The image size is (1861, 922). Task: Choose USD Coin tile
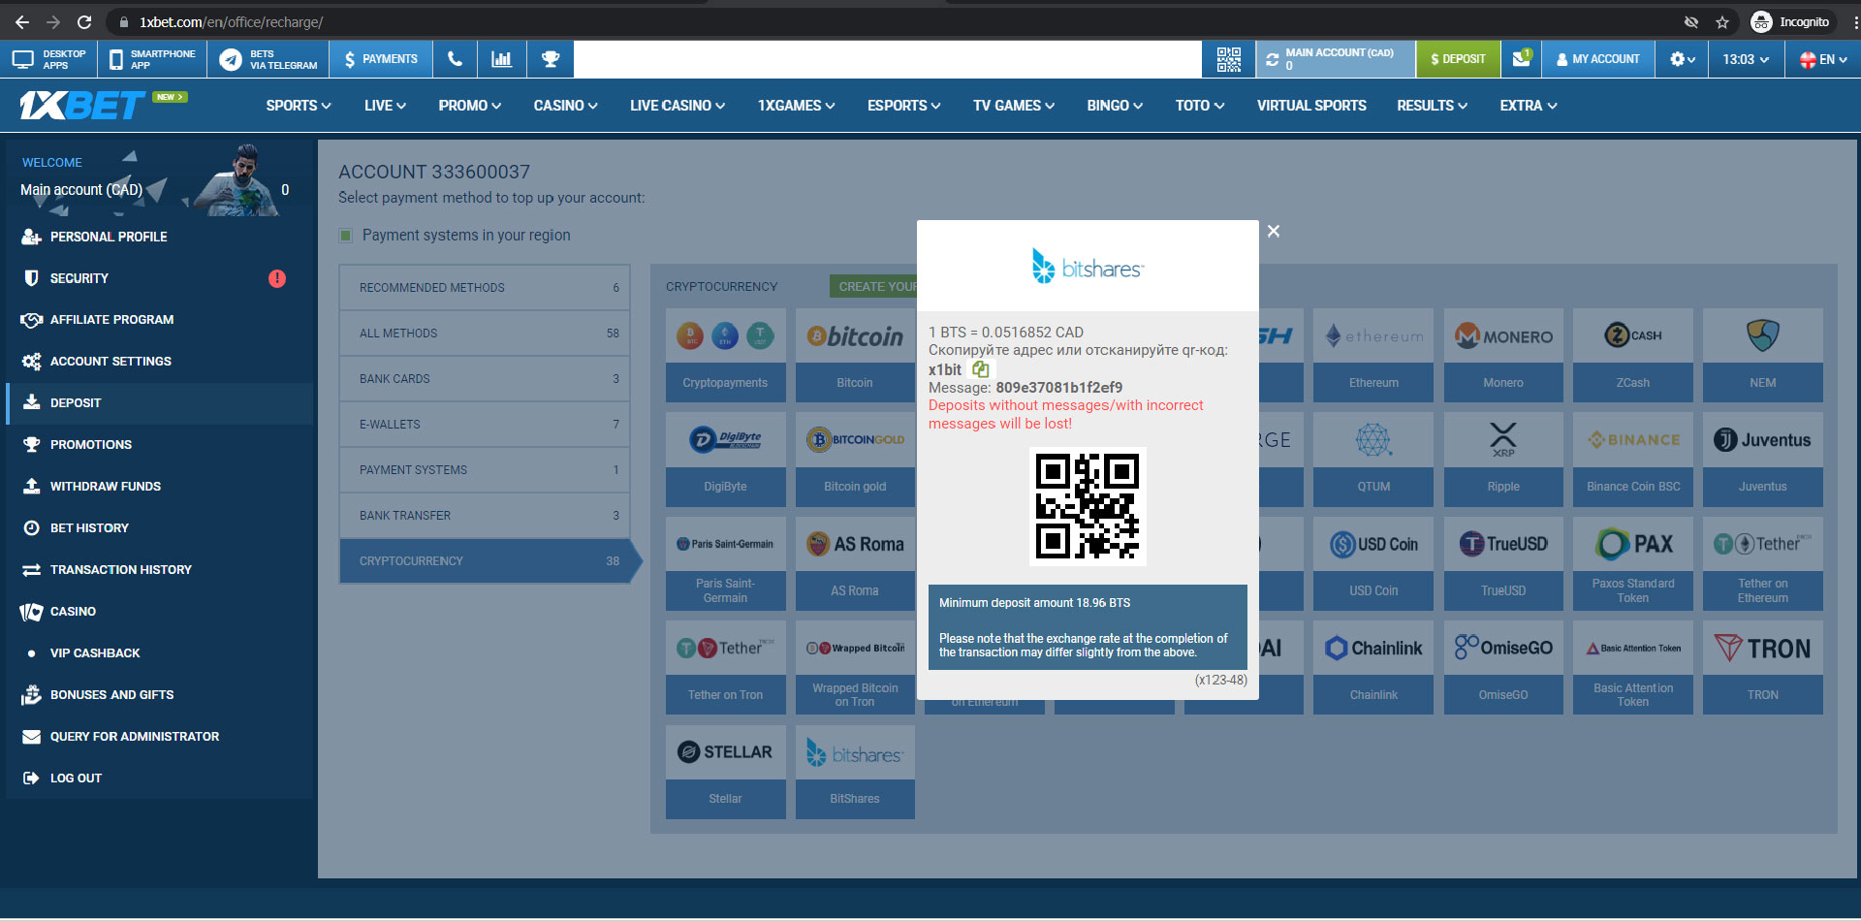[1373, 563]
